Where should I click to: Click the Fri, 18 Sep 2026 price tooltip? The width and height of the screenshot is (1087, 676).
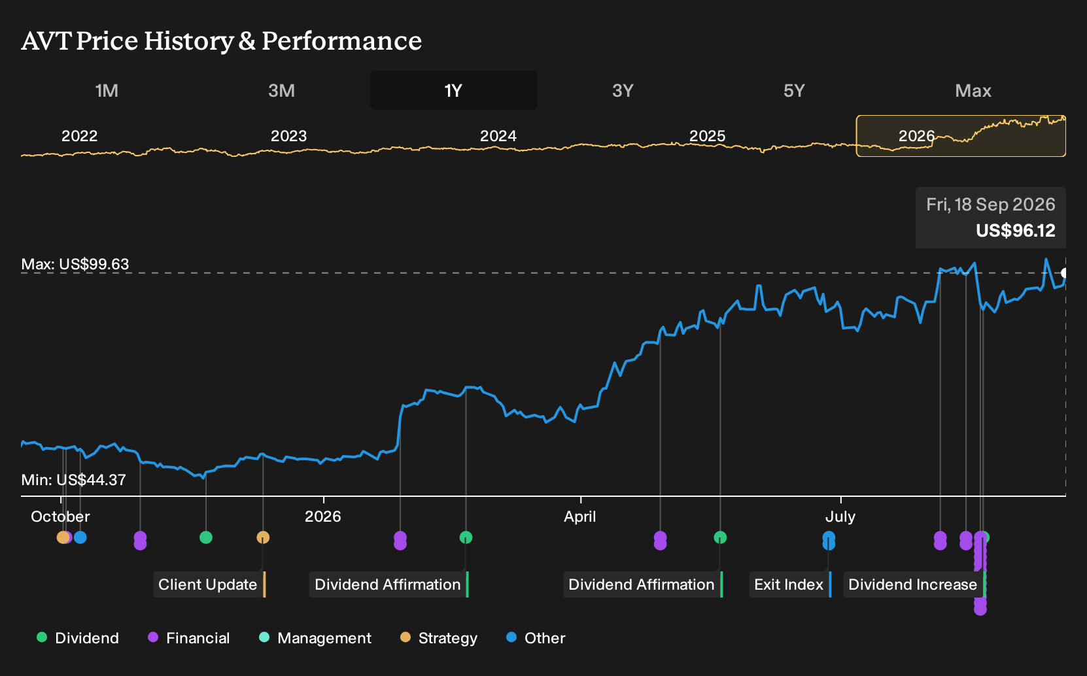coord(991,218)
